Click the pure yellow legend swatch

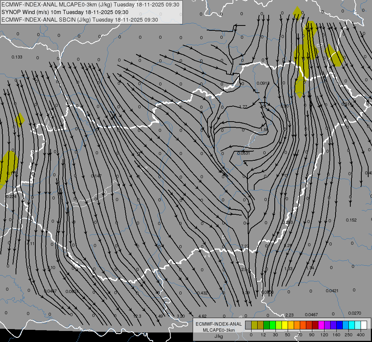[x=285, y=325]
